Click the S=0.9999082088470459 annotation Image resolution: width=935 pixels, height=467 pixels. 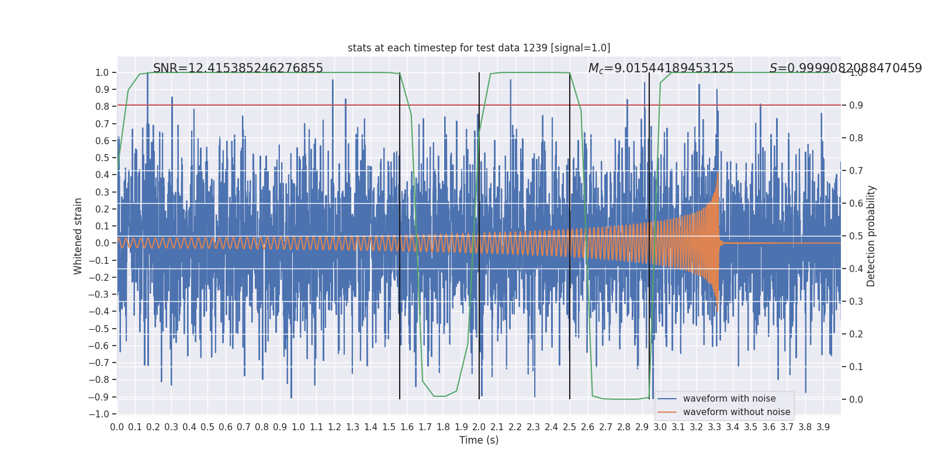[x=846, y=68]
